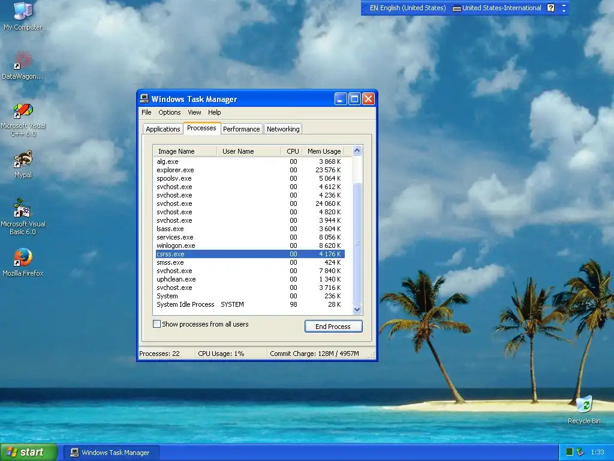Open the File menu

coord(146,112)
